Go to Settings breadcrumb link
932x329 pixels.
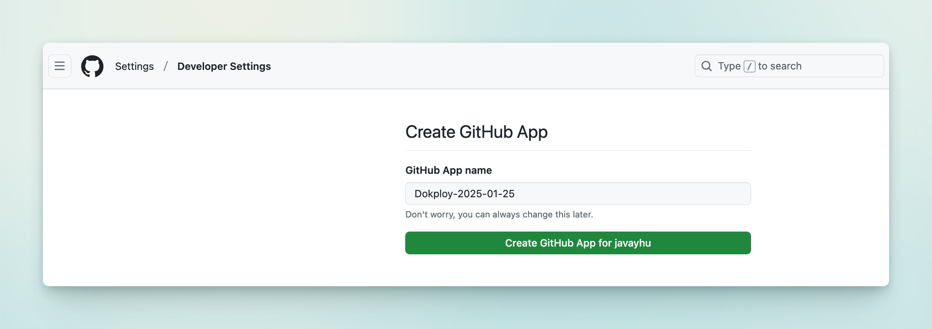click(x=134, y=67)
